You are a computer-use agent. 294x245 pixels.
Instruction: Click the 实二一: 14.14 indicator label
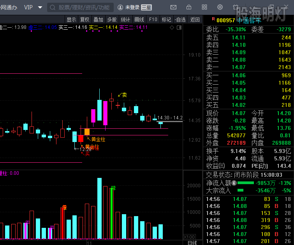[103, 27]
